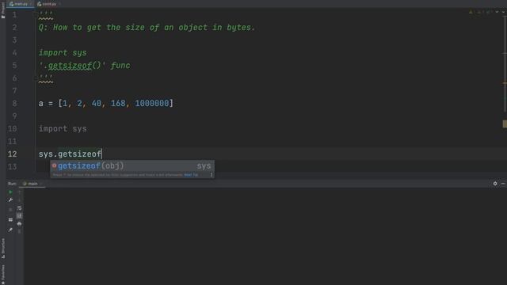The image size is (507, 285).
Task: Follow the Next Tip link in popup
Action: coord(191,175)
